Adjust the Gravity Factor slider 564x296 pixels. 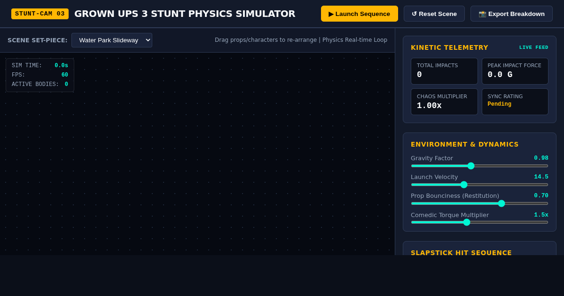[479, 166]
